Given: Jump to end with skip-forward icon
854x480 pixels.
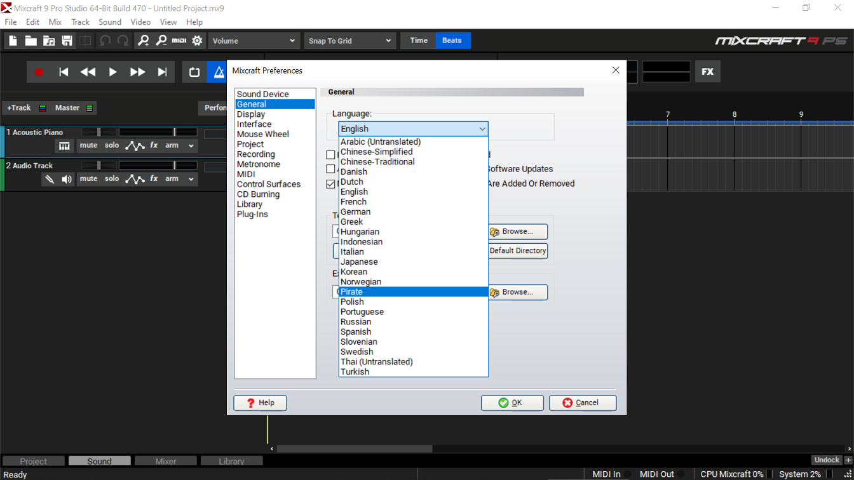Looking at the screenshot, I should [162, 72].
